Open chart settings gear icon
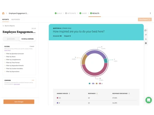 146,43
